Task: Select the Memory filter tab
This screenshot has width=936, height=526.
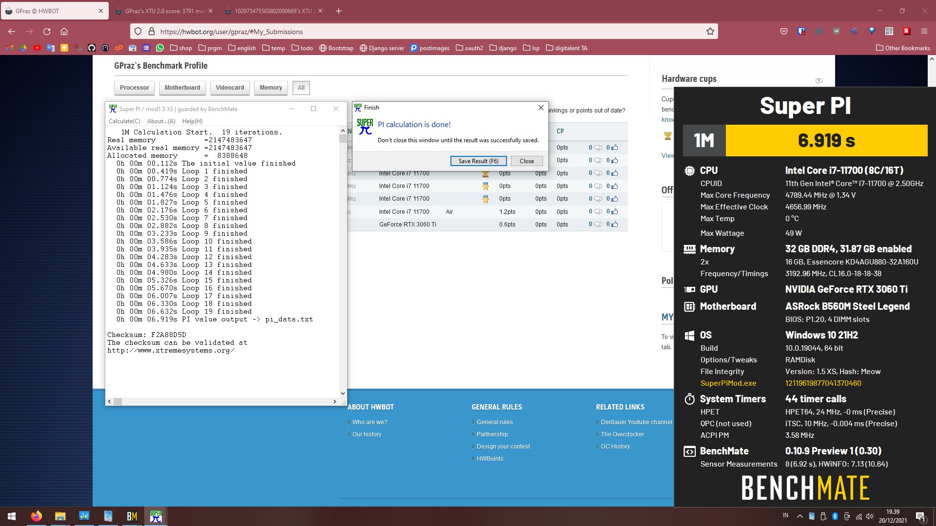Action: pyautogui.click(x=271, y=88)
